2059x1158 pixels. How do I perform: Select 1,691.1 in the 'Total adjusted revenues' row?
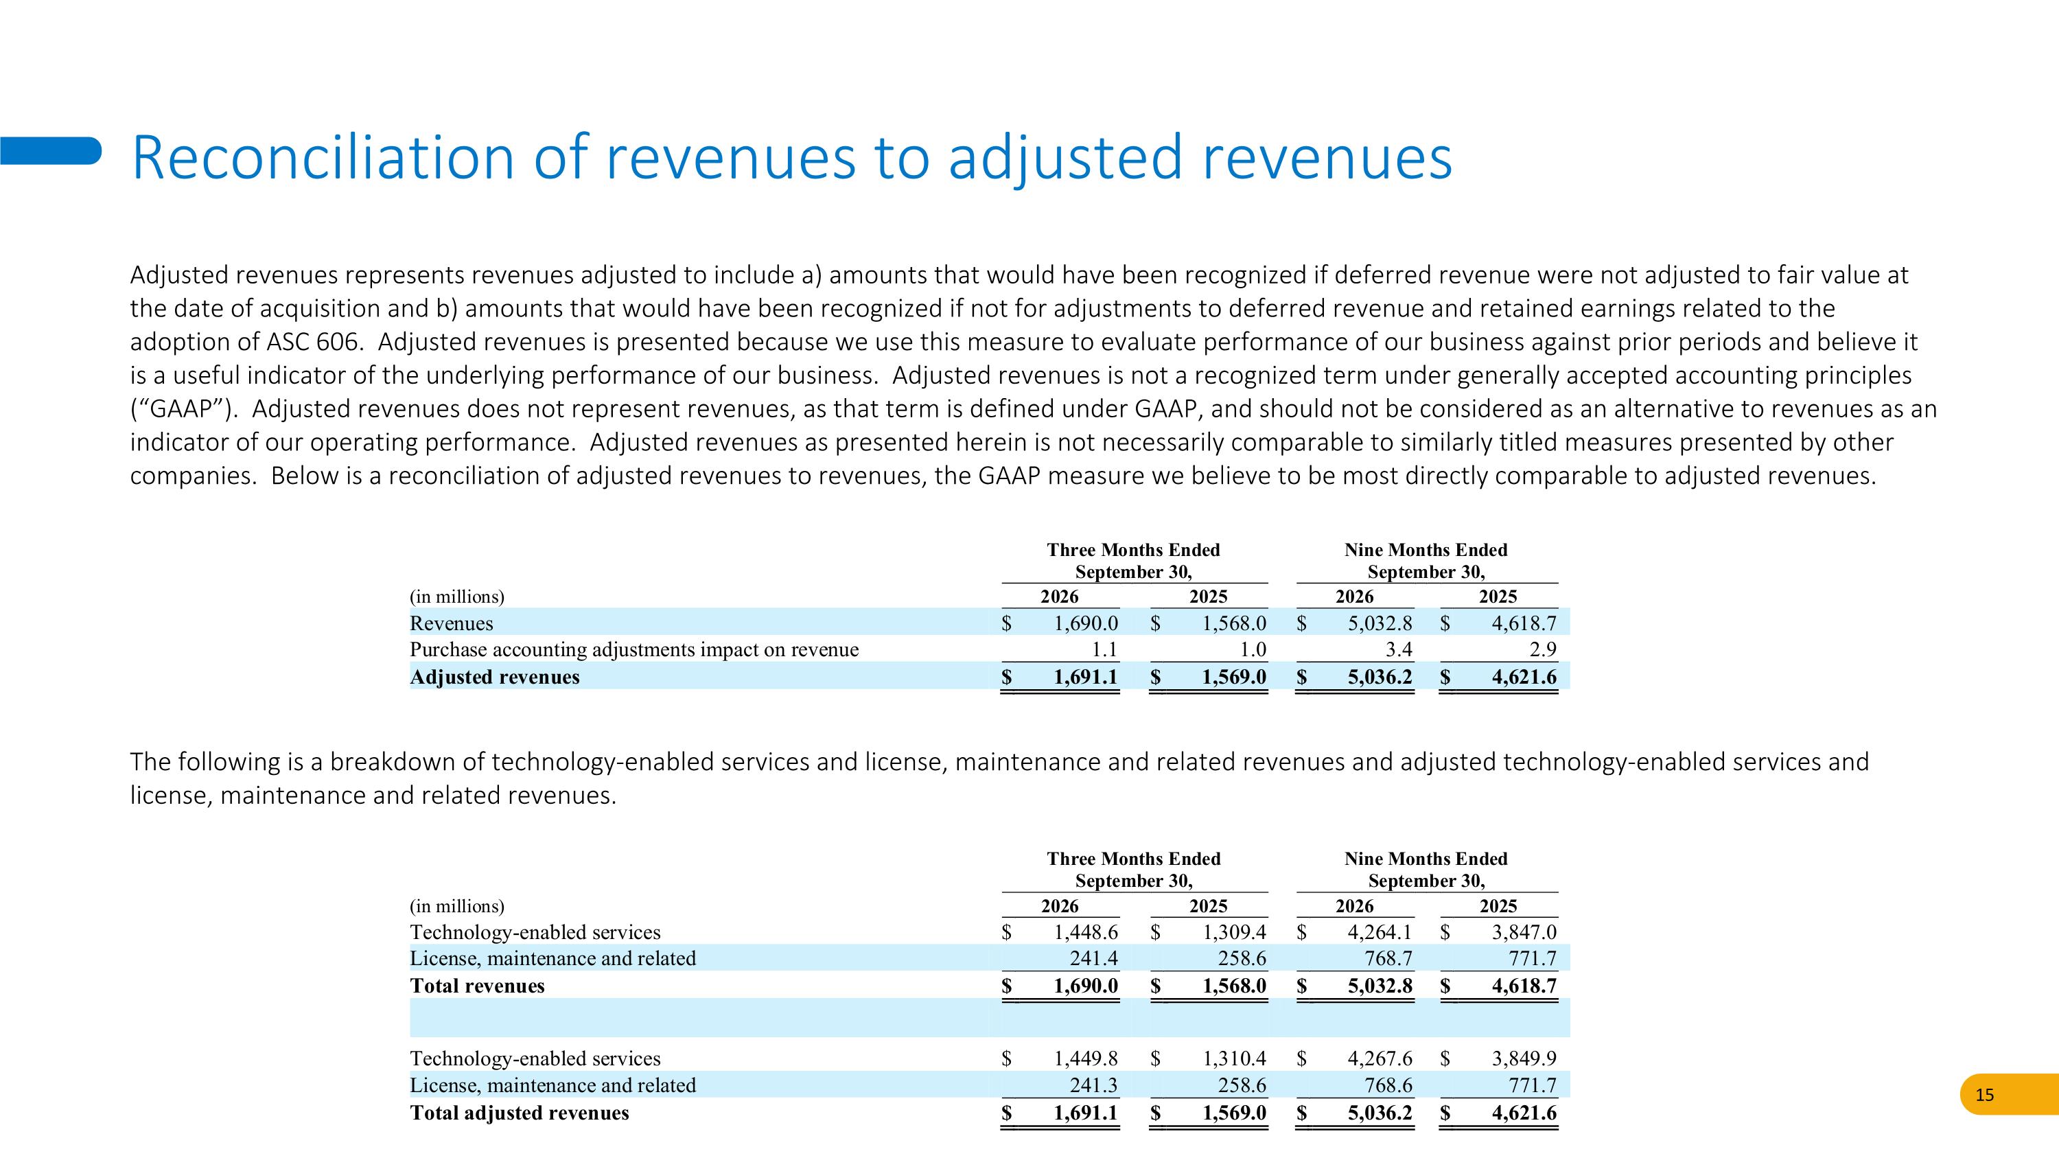(1086, 1113)
